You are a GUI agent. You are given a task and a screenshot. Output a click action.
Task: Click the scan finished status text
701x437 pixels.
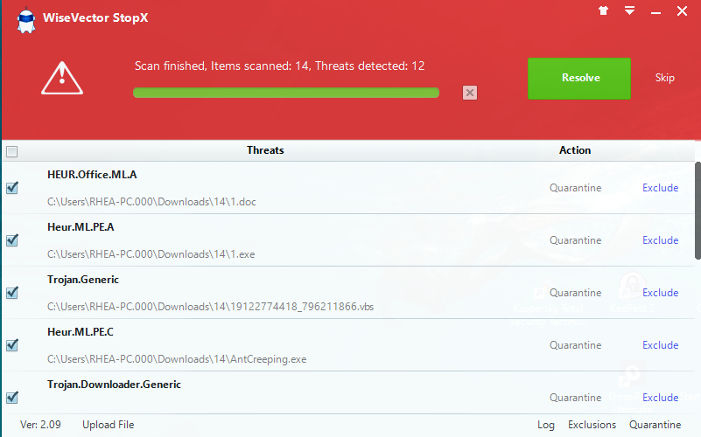(x=280, y=66)
